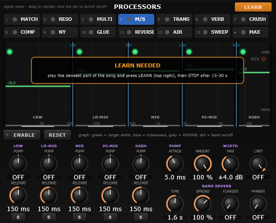Click the 5.0 ms attack value field
The image size is (276, 223).
175,177
